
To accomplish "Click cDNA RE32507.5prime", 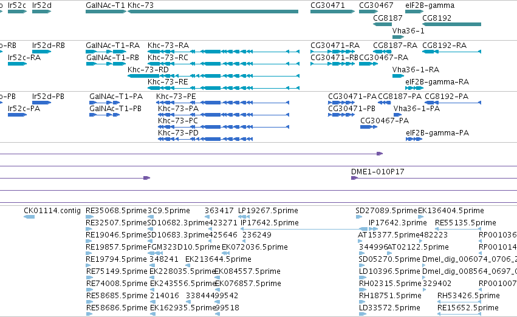I will tap(89, 229).
